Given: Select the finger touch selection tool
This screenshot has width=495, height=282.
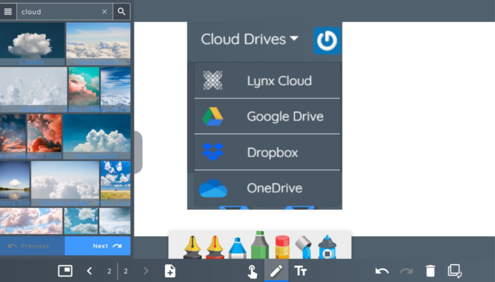Looking at the screenshot, I should (253, 271).
